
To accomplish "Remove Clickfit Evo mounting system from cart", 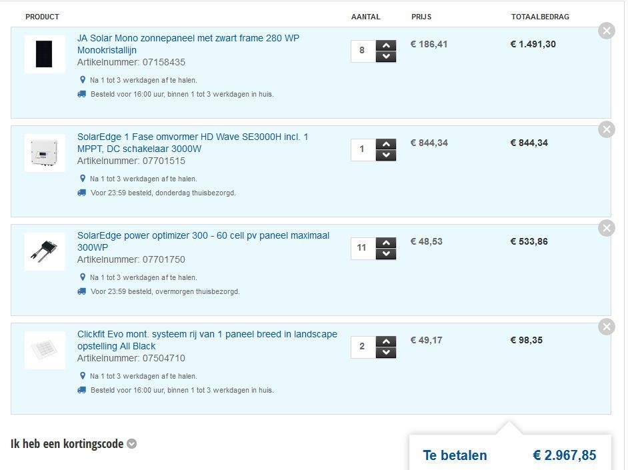I will pyautogui.click(x=606, y=327).
